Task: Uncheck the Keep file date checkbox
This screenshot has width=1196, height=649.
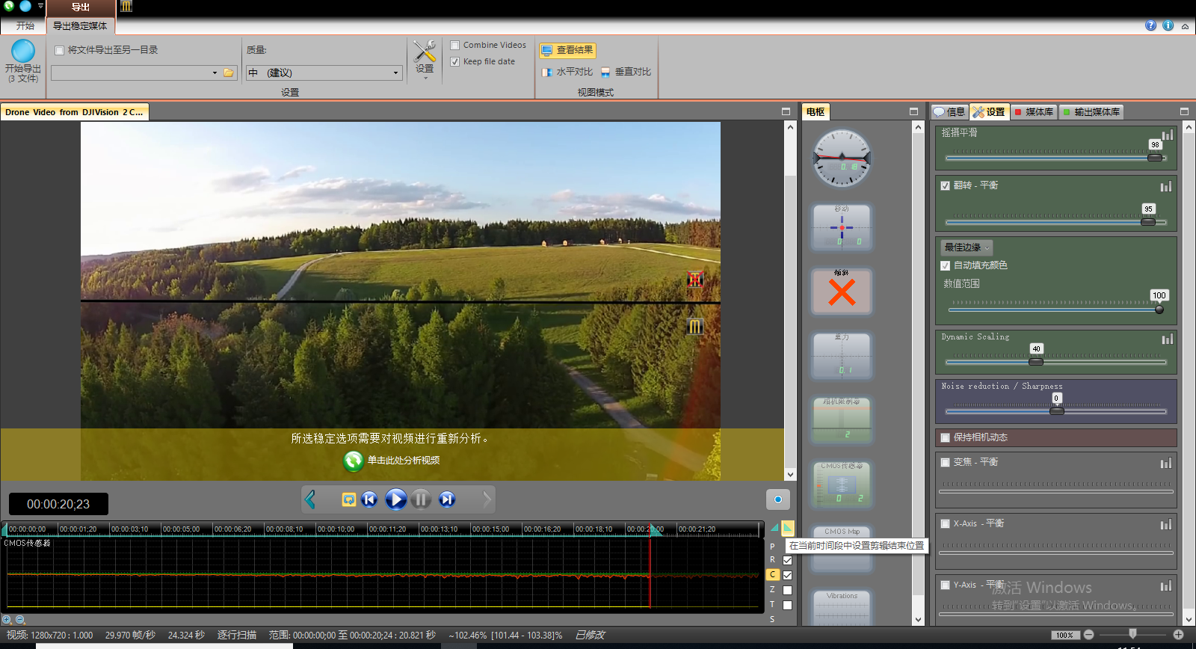Action: click(454, 61)
